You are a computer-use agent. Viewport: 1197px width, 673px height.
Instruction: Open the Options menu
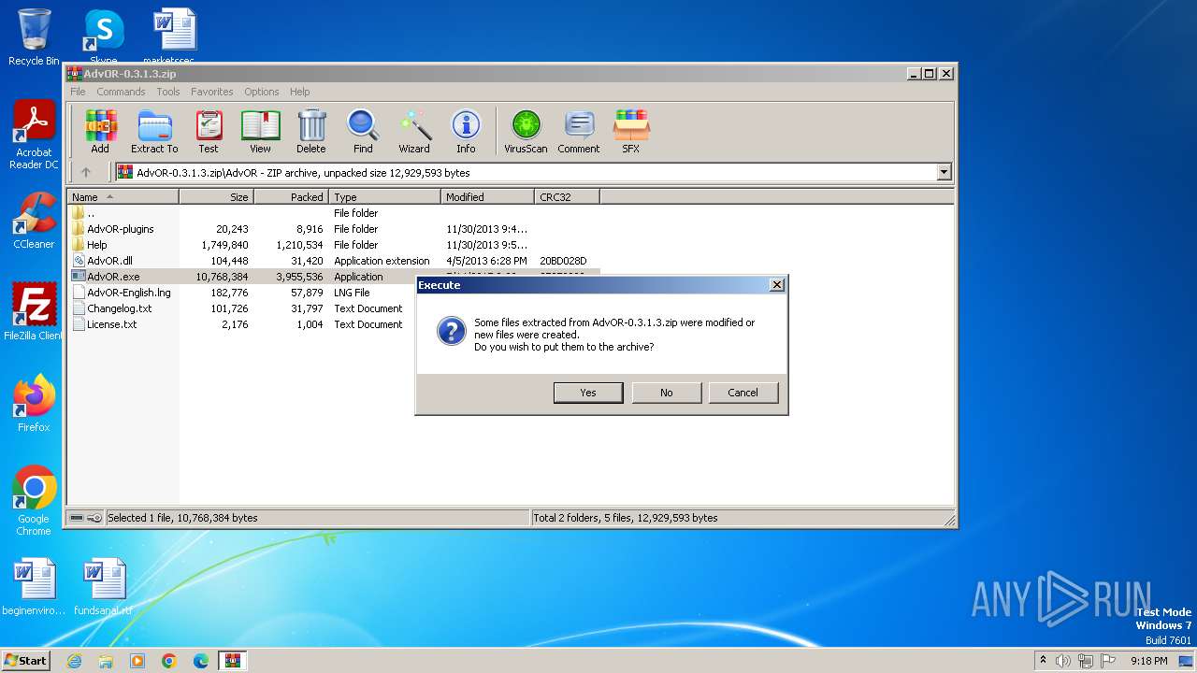pyautogui.click(x=262, y=92)
